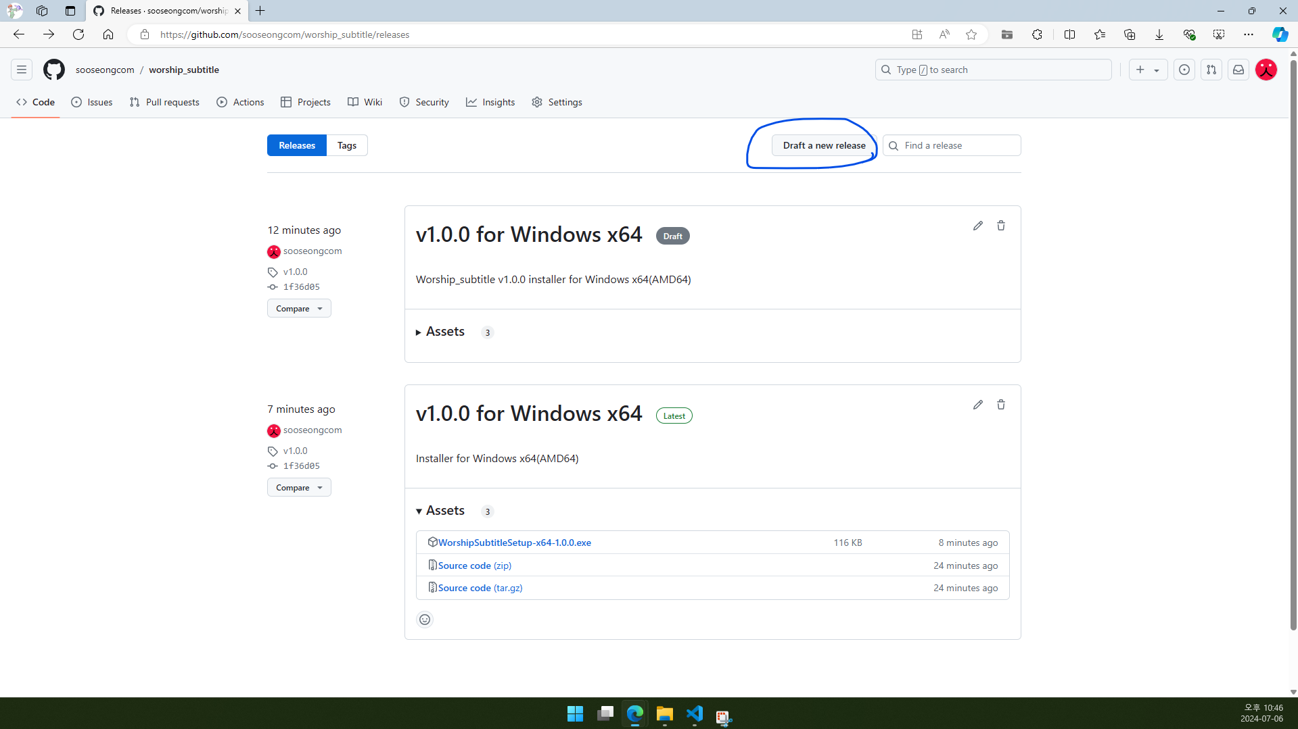Open browser downloads icon
1298x729 pixels.
click(1159, 34)
